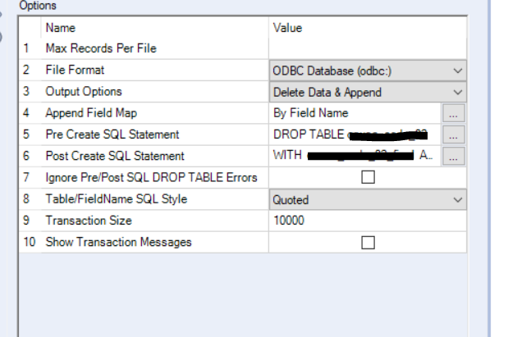The height and width of the screenshot is (337, 508).
Task: Select row number 8 header
Action: 30,198
